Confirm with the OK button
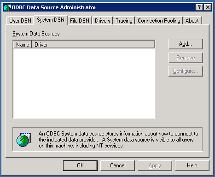The image size is (215, 177). (80, 165)
